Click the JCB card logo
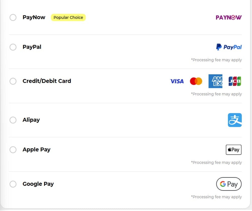Screen dimensions: 252x211 pos(235,81)
